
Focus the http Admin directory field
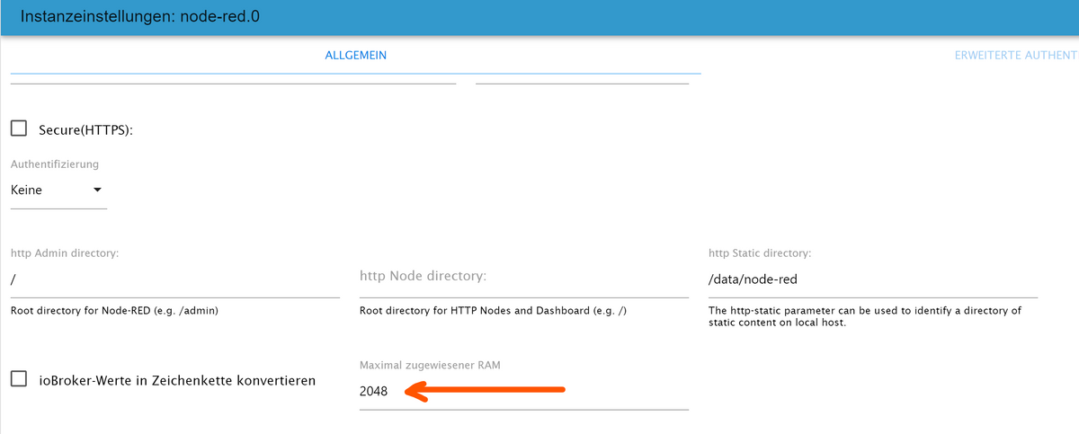(175, 279)
